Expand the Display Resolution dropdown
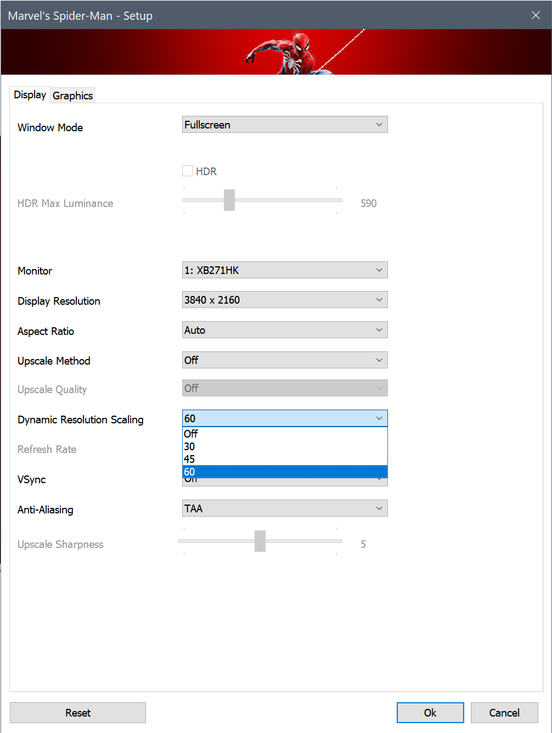This screenshot has width=552, height=733. pyautogui.click(x=285, y=300)
